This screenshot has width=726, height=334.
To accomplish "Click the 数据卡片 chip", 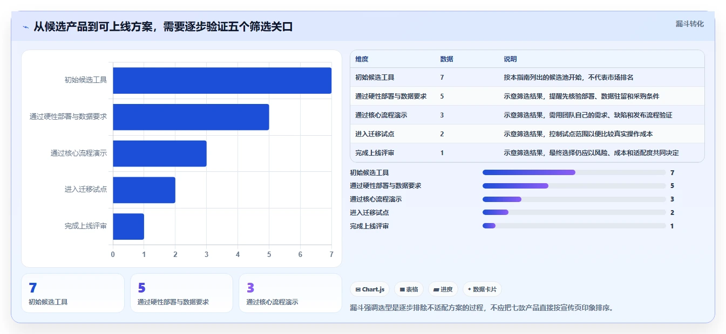I will coord(482,289).
